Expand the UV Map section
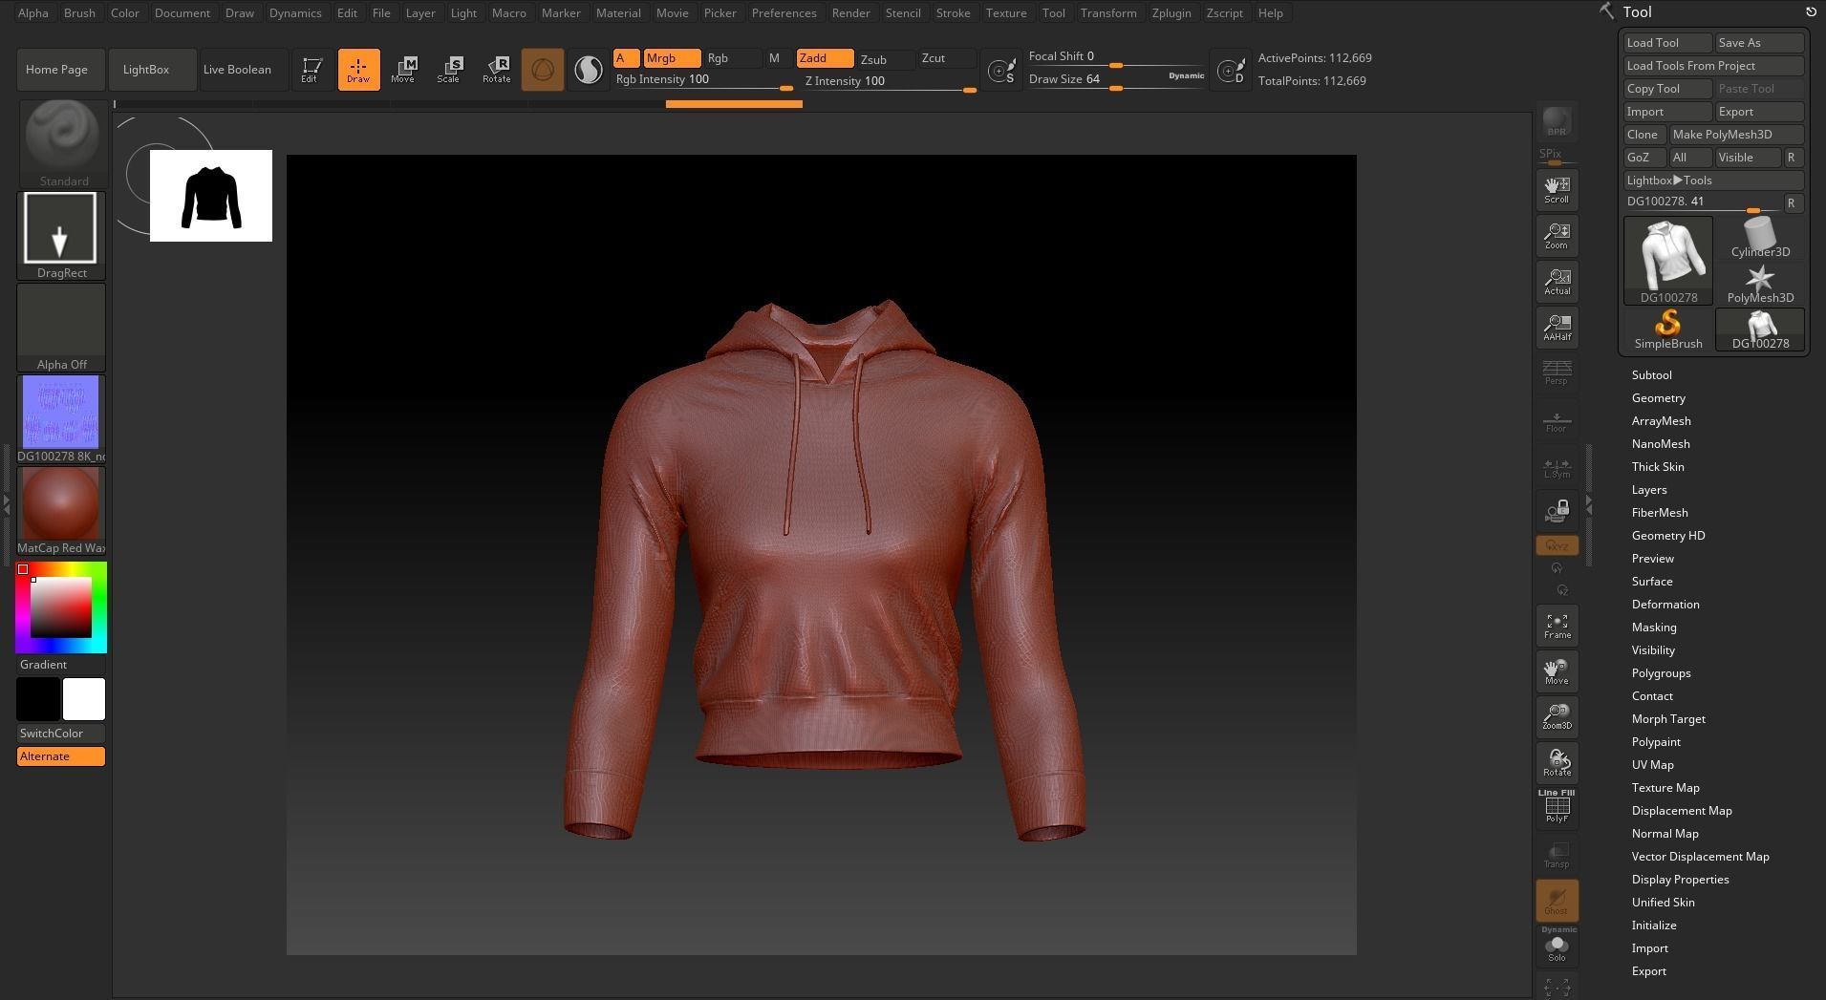This screenshot has height=1000, width=1826. pos(1652,765)
